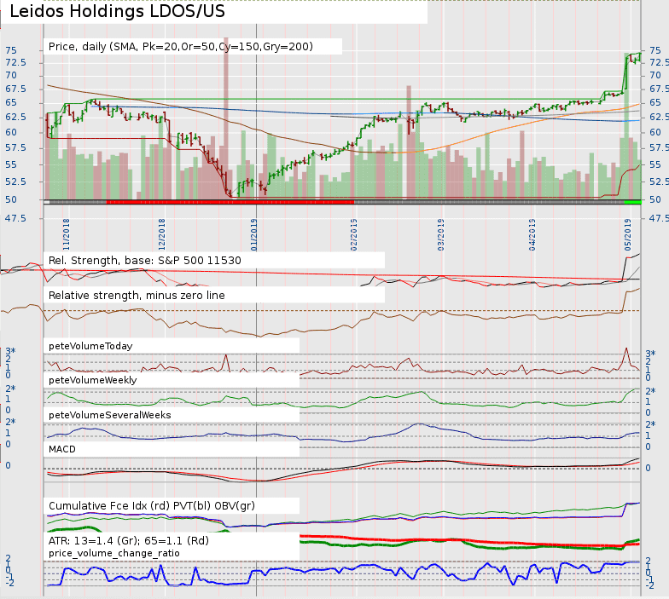Screen dimensions: 669x599
Task: Click the 04/2019 date axis label
Action: point(532,235)
